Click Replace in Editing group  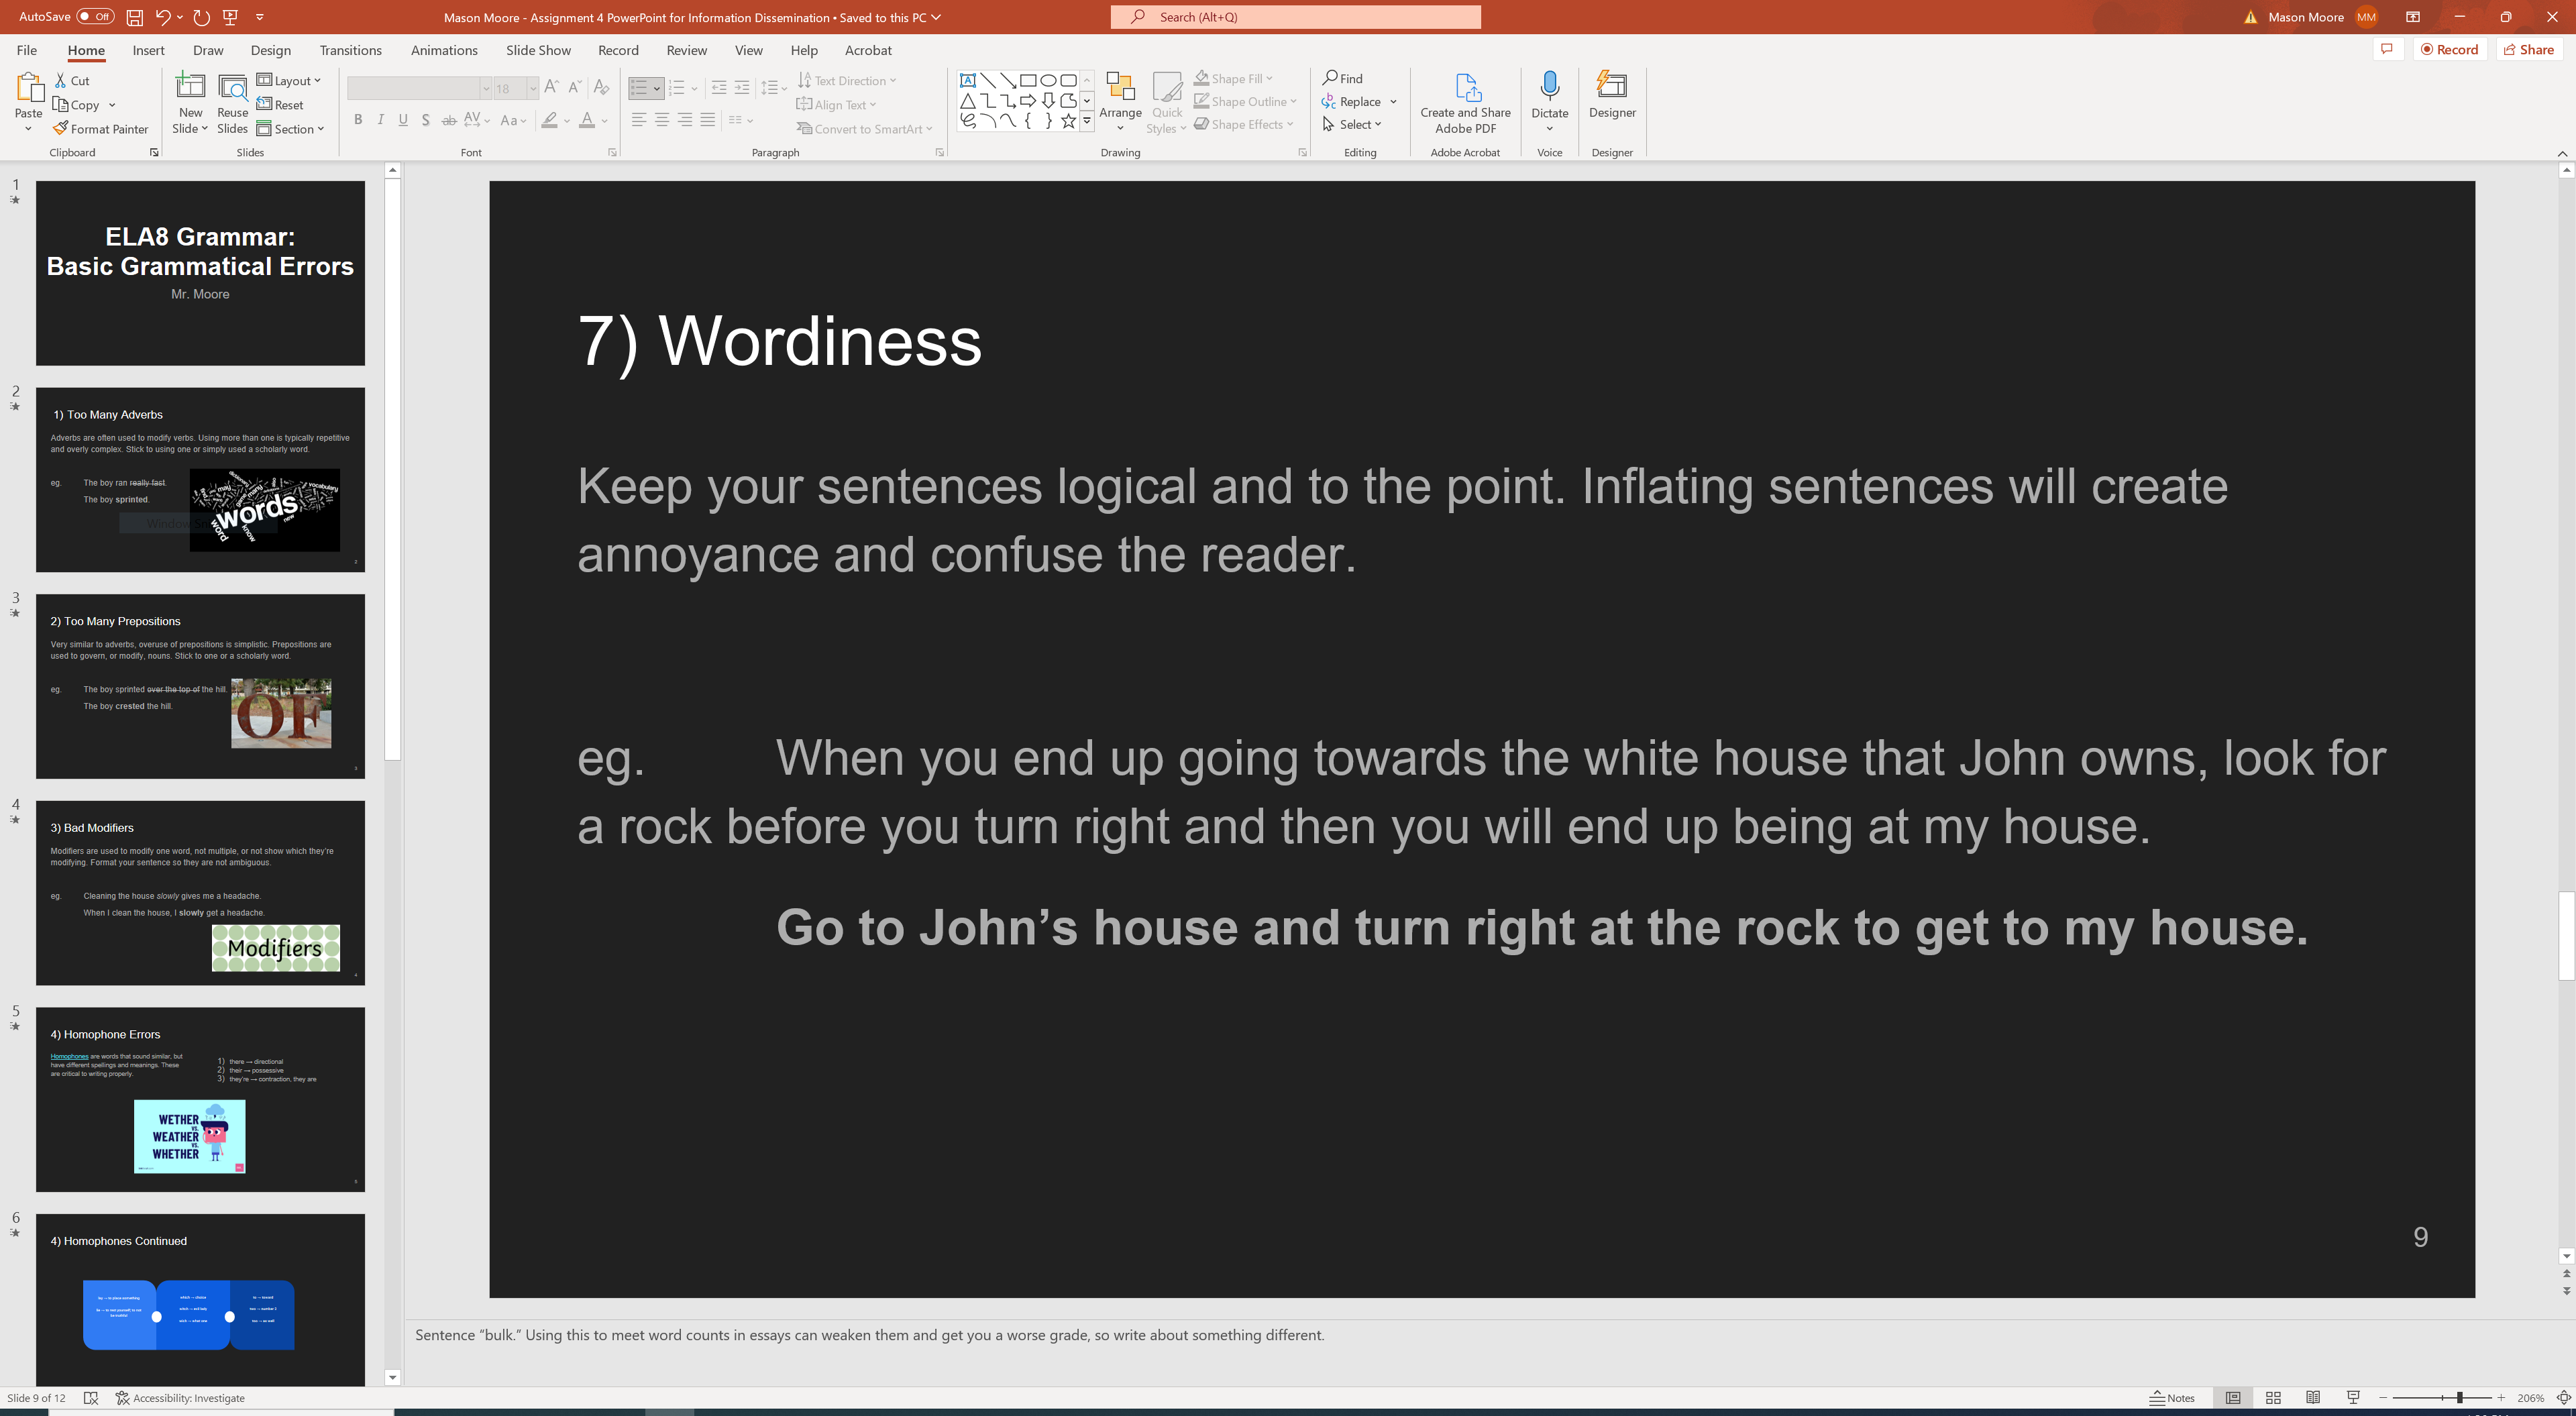pos(1351,102)
